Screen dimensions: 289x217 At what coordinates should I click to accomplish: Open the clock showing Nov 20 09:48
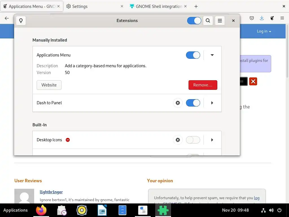click(x=235, y=210)
